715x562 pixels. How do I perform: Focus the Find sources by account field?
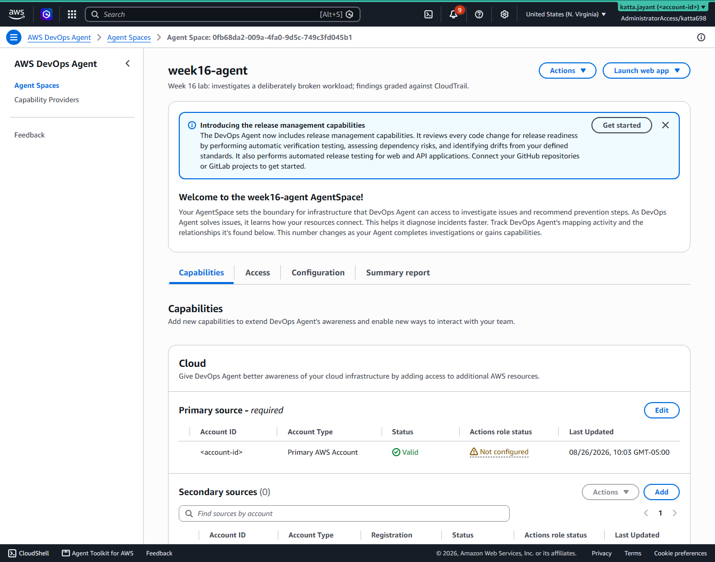click(344, 513)
